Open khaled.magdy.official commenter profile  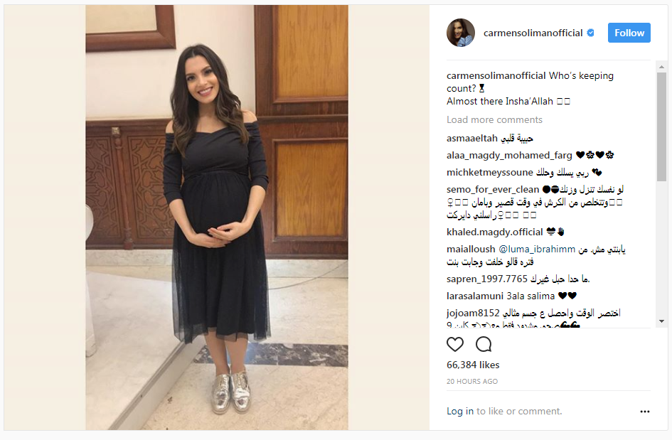coord(494,232)
